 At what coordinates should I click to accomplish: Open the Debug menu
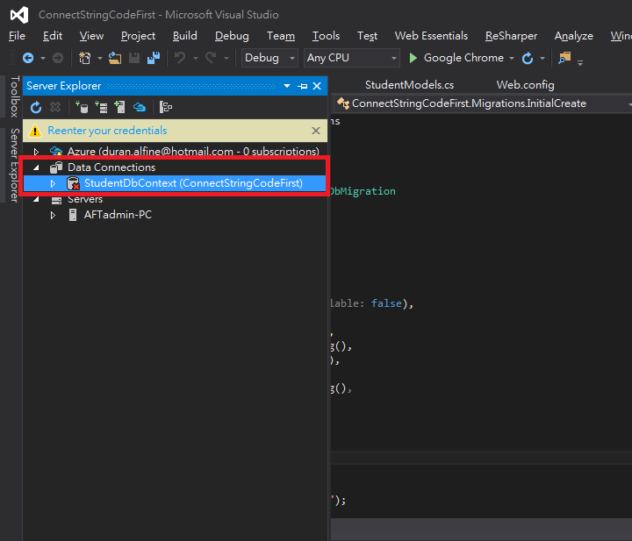[x=232, y=36]
